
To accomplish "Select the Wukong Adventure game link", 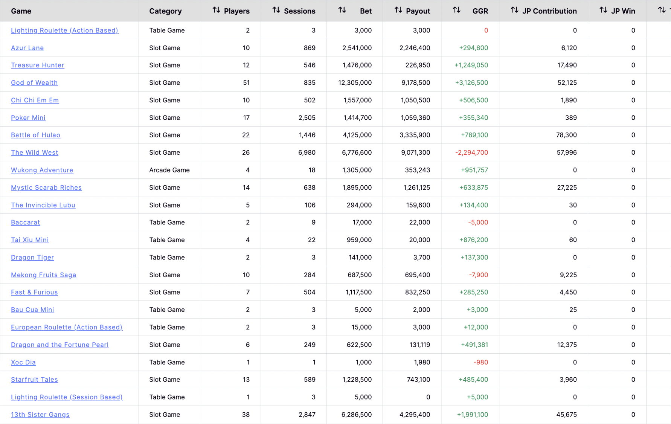I will point(42,170).
